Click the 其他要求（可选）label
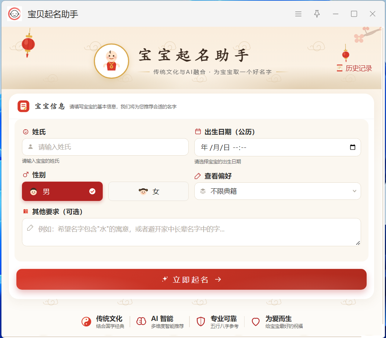This screenshot has height=338, width=386. (57, 212)
